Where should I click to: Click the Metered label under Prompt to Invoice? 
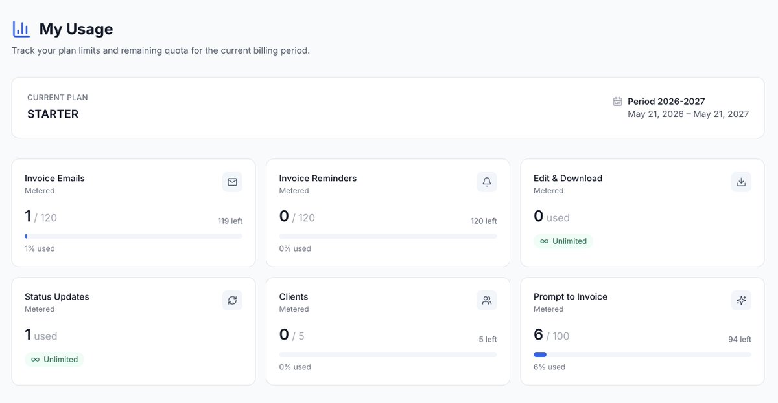548,309
